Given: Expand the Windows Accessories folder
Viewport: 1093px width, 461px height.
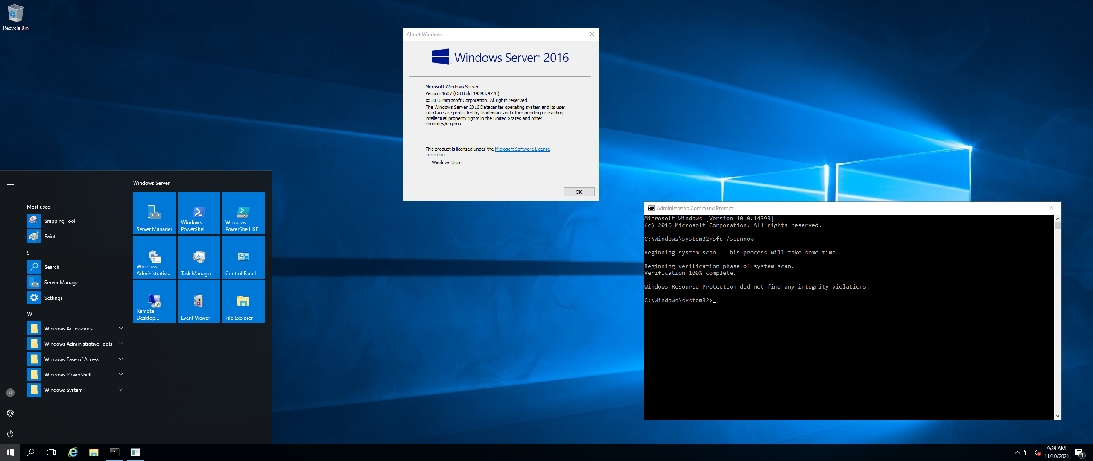Looking at the screenshot, I should (75, 329).
